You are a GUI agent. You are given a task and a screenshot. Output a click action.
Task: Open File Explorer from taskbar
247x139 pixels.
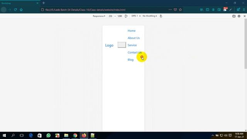pos(66,136)
